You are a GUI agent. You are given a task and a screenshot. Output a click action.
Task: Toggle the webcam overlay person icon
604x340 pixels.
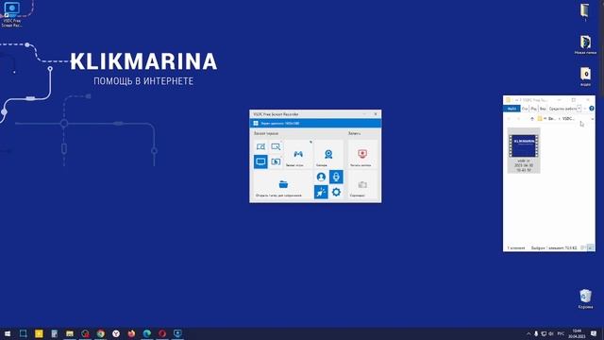(321, 177)
